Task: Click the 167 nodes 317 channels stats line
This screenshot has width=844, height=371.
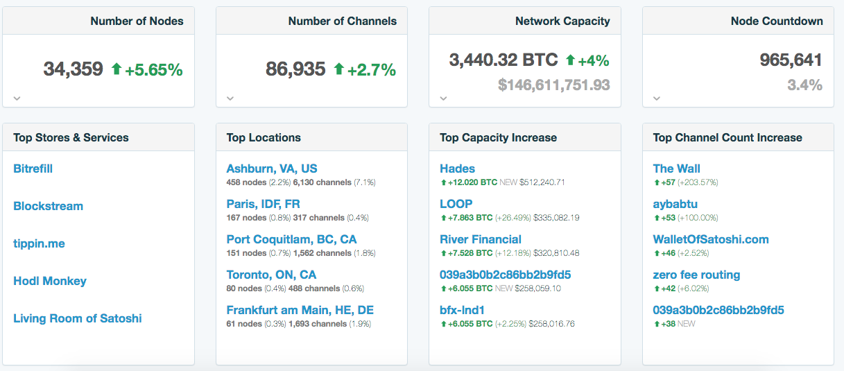Action: pyautogui.click(x=298, y=218)
